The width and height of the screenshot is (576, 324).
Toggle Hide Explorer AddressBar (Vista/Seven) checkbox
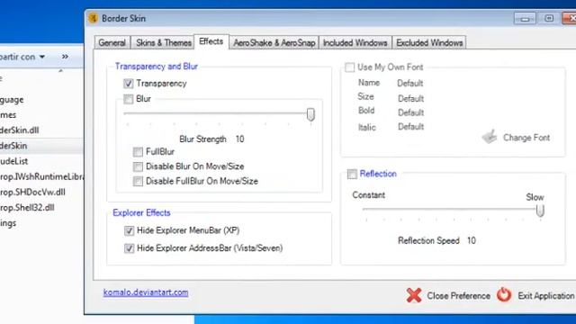(129, 248)
